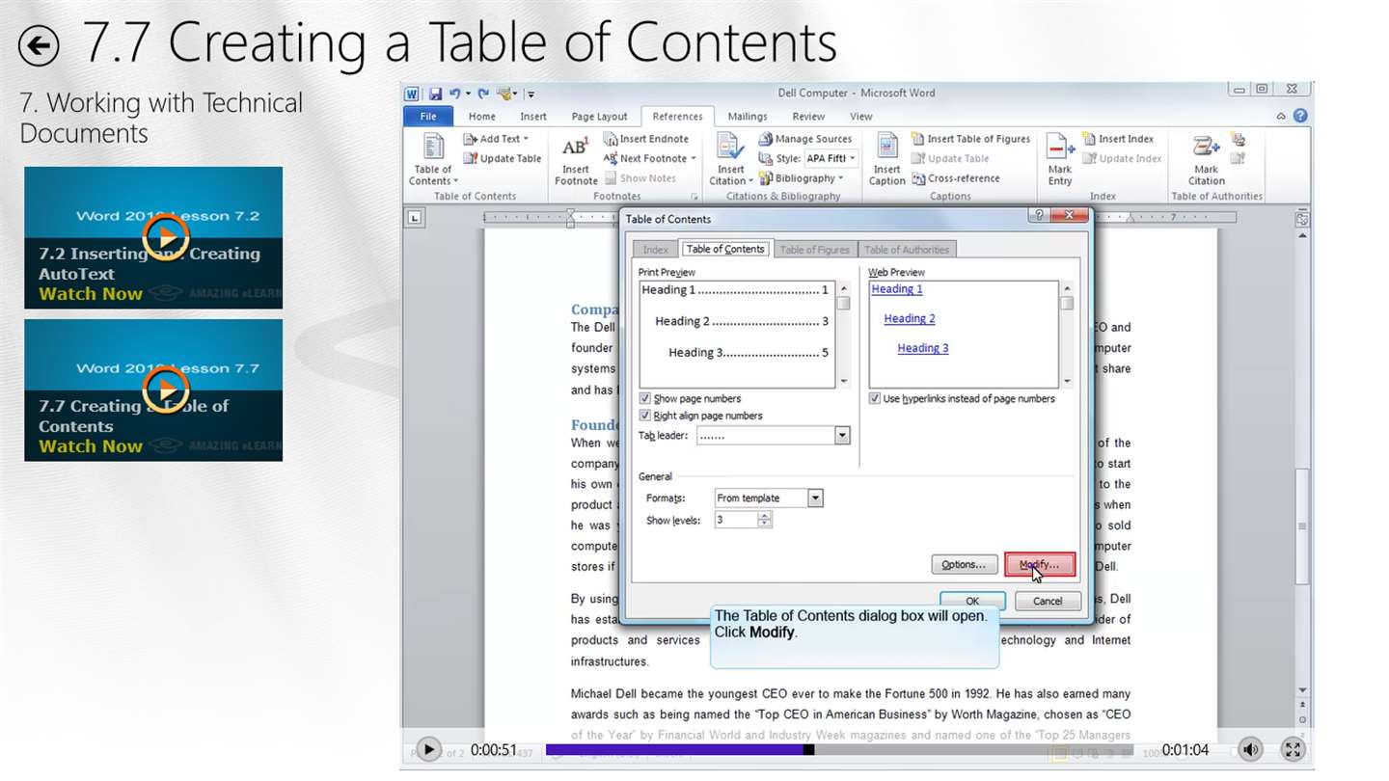The image size is (1389, 781).
Task: Open the Insert Citation menu
Action: [x=731, y=159]
